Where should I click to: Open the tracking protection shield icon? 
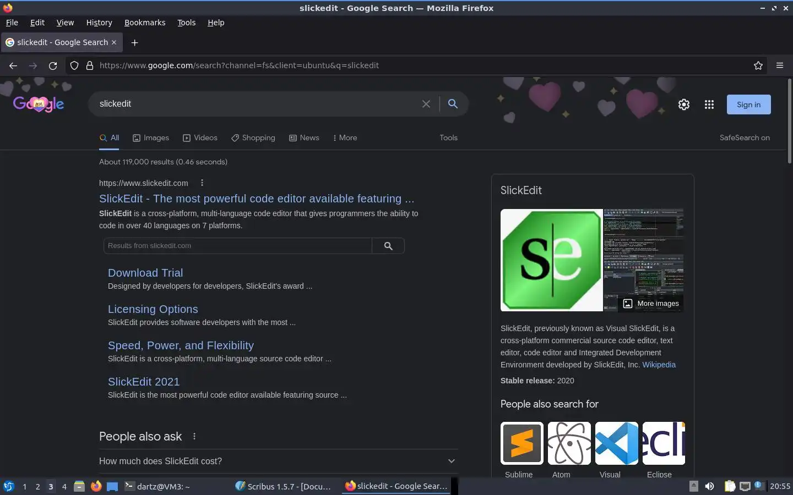click(74, 65)
